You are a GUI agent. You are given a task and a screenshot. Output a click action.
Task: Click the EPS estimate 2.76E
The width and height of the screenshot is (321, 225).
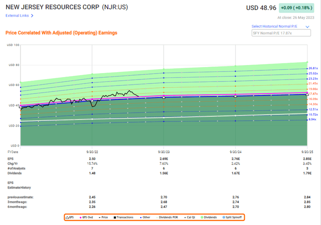point(235,159)
